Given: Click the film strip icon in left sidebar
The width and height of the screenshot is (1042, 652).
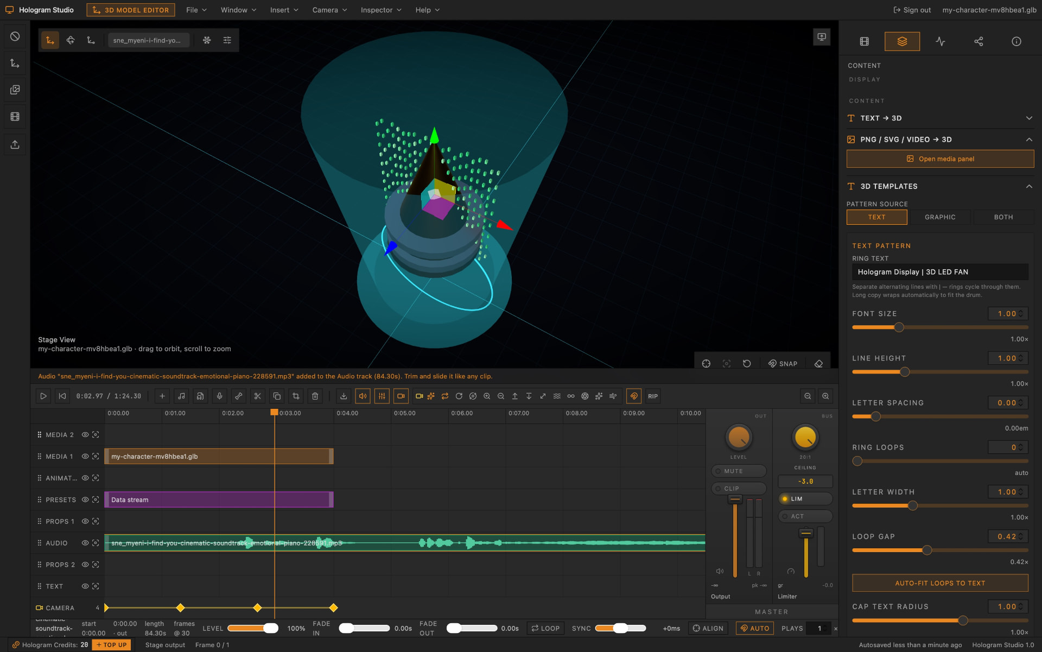Looking at the screenshot, I should (15, 117).
